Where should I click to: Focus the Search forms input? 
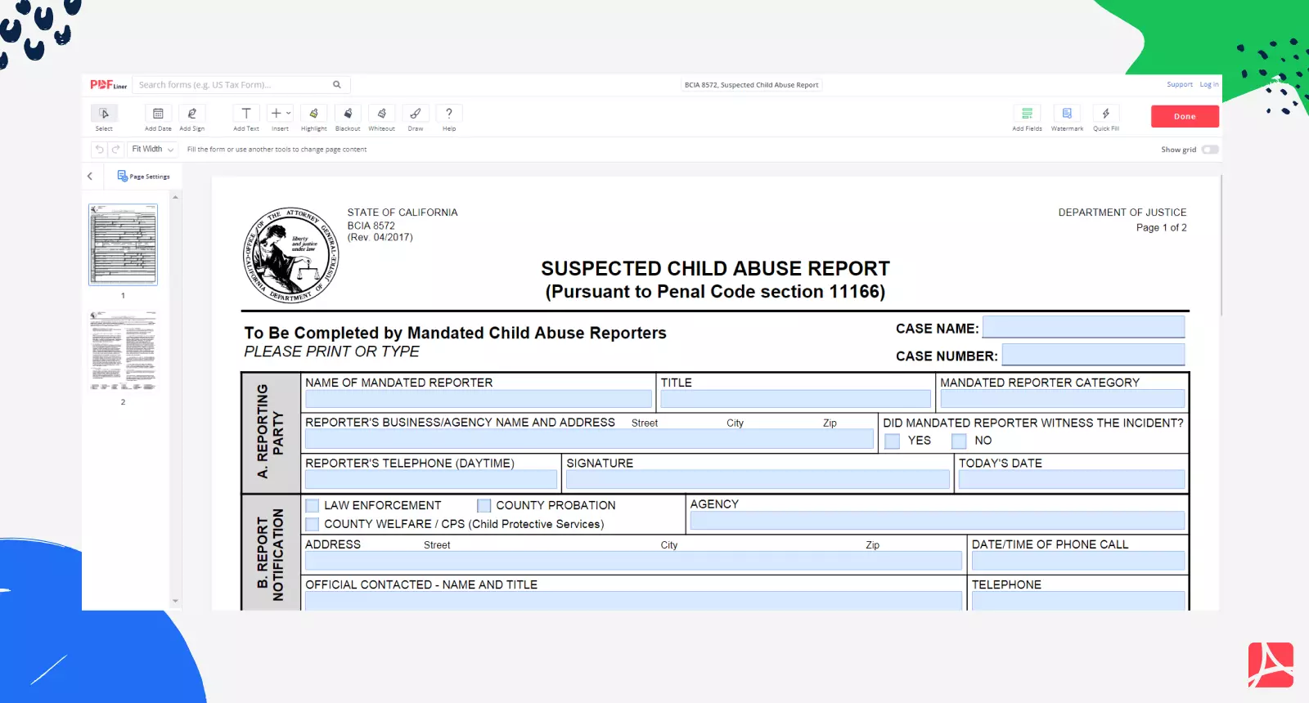(x=233, y=85)
